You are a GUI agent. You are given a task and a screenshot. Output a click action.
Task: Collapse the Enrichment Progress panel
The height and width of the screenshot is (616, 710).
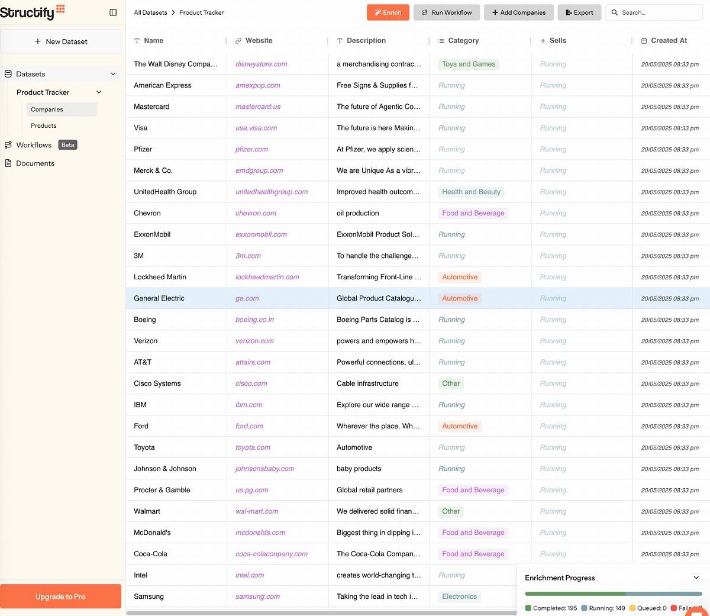click(x=696, y=578)
